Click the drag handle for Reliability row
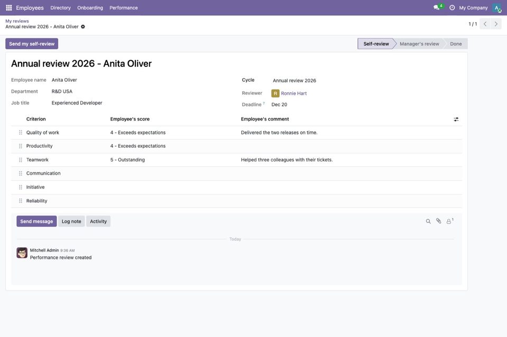507x337 pixels. pos(21,201)
